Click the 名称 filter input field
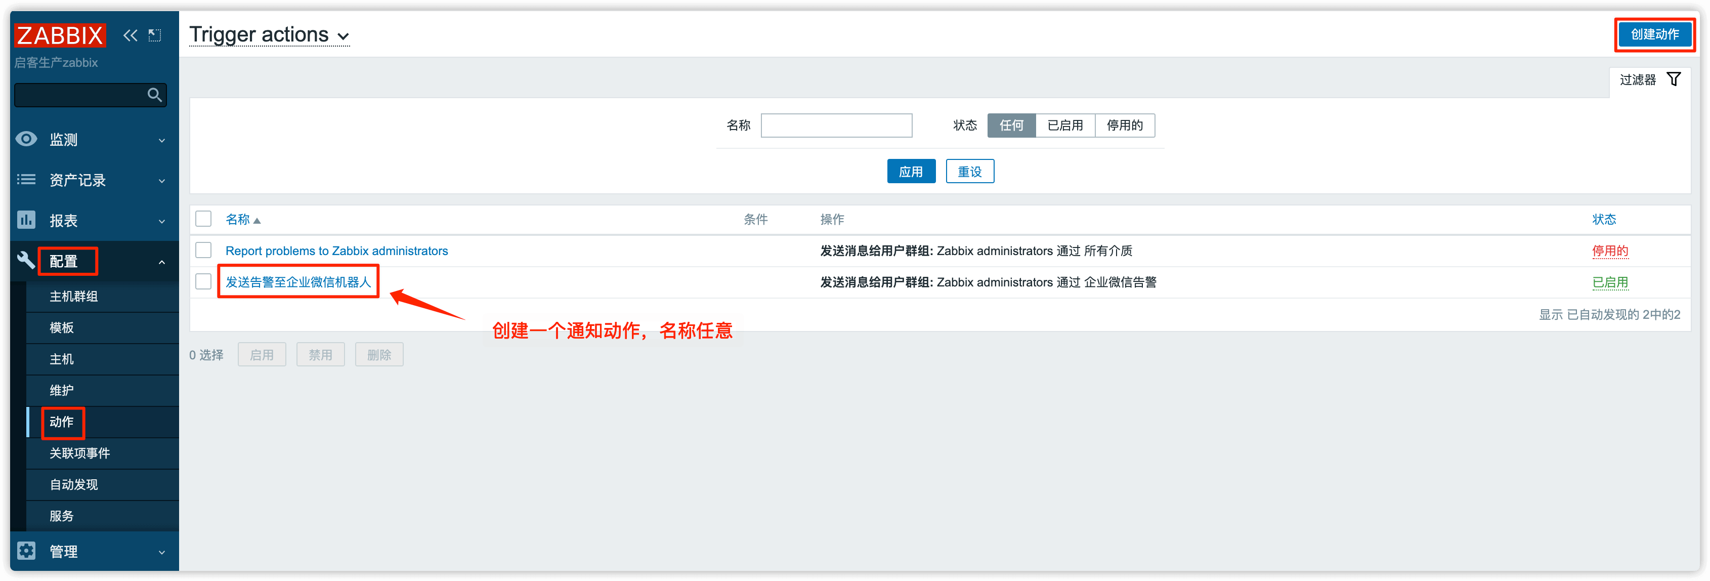 (836, 126)
